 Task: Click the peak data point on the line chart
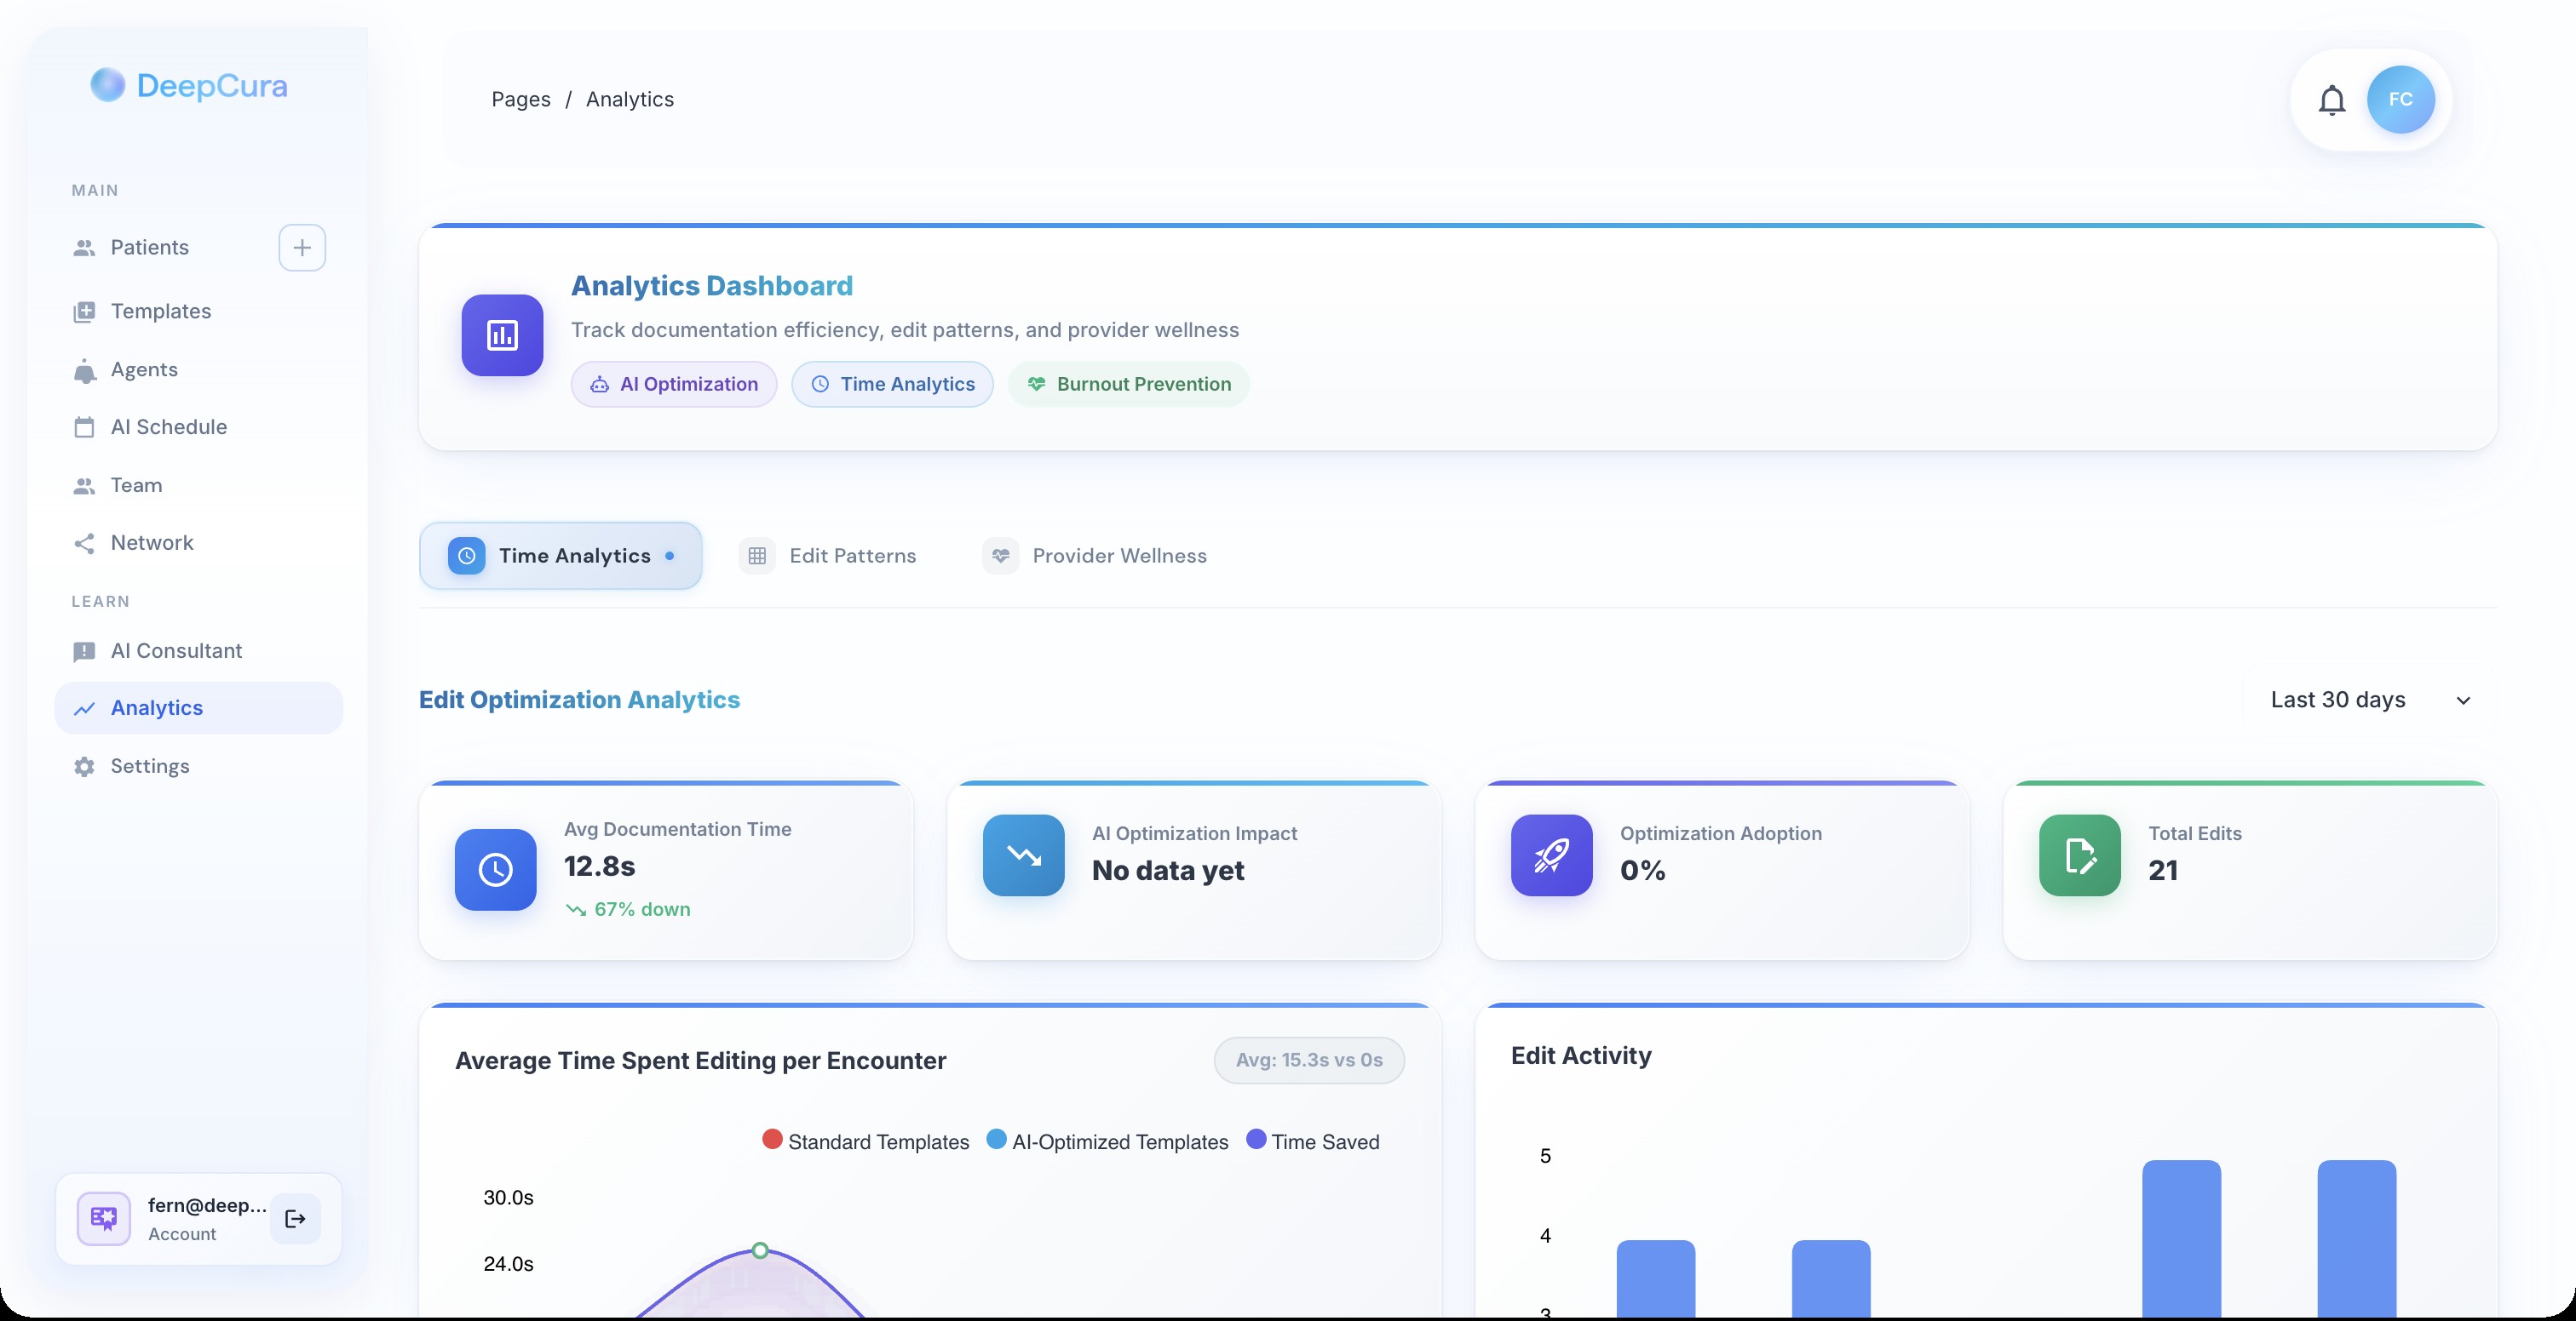click(760, 1251)
